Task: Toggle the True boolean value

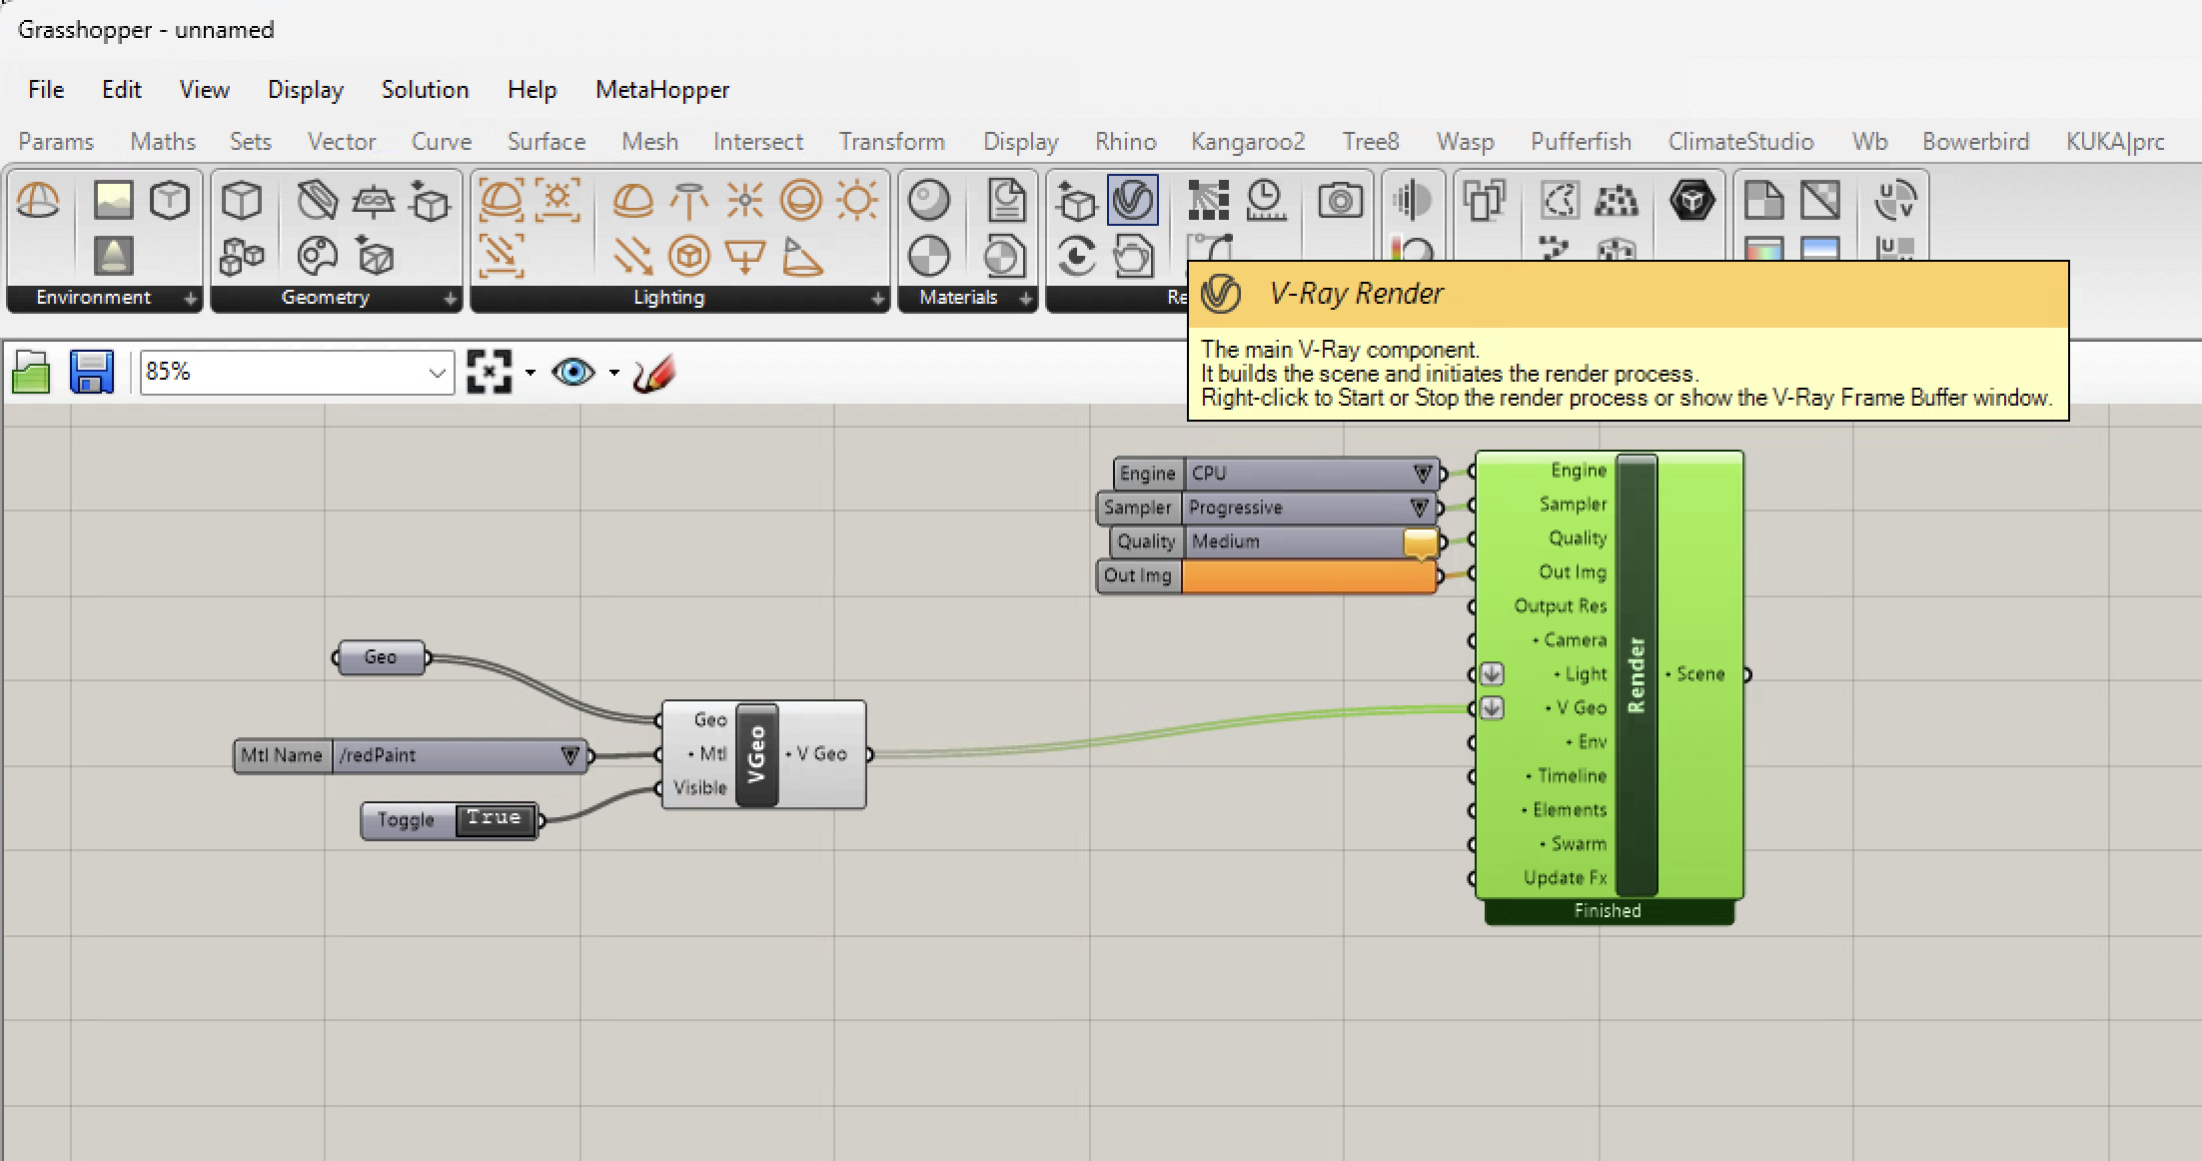Action: [x=495, y=819]
